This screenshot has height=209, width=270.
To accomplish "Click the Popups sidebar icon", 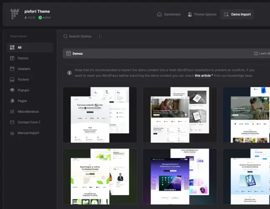I will pyautogui.click(x=12, y=90).
